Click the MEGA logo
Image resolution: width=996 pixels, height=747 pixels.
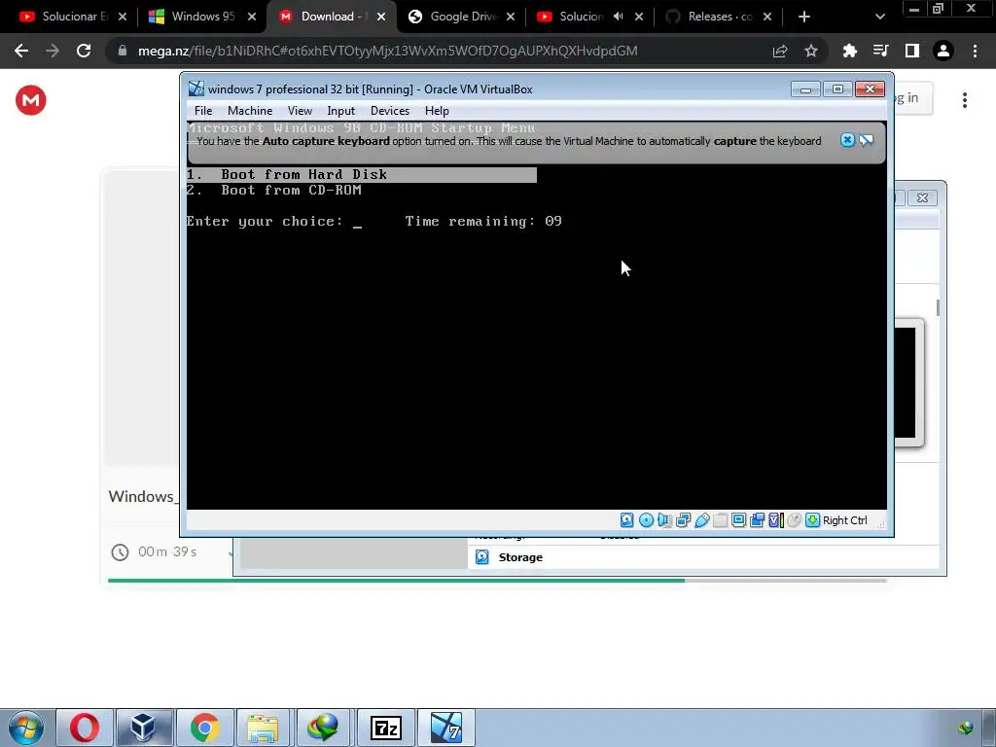pyautogui.click(x=31, y=100)
